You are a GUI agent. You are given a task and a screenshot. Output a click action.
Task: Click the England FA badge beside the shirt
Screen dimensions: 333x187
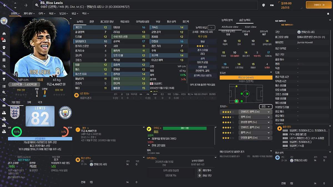pyautogui.click(x=15, y=112)
